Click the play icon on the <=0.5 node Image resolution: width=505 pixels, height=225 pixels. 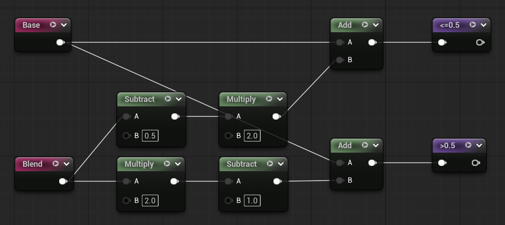click(473, 25)
